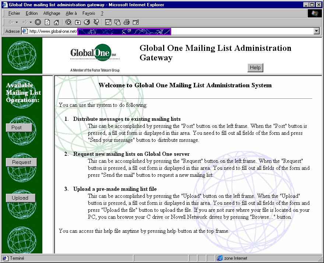Image resolution: width=324 pixels, height=263 pixels.
Task: Click the Forward arrow toolbar button
Action: [25, 22]
